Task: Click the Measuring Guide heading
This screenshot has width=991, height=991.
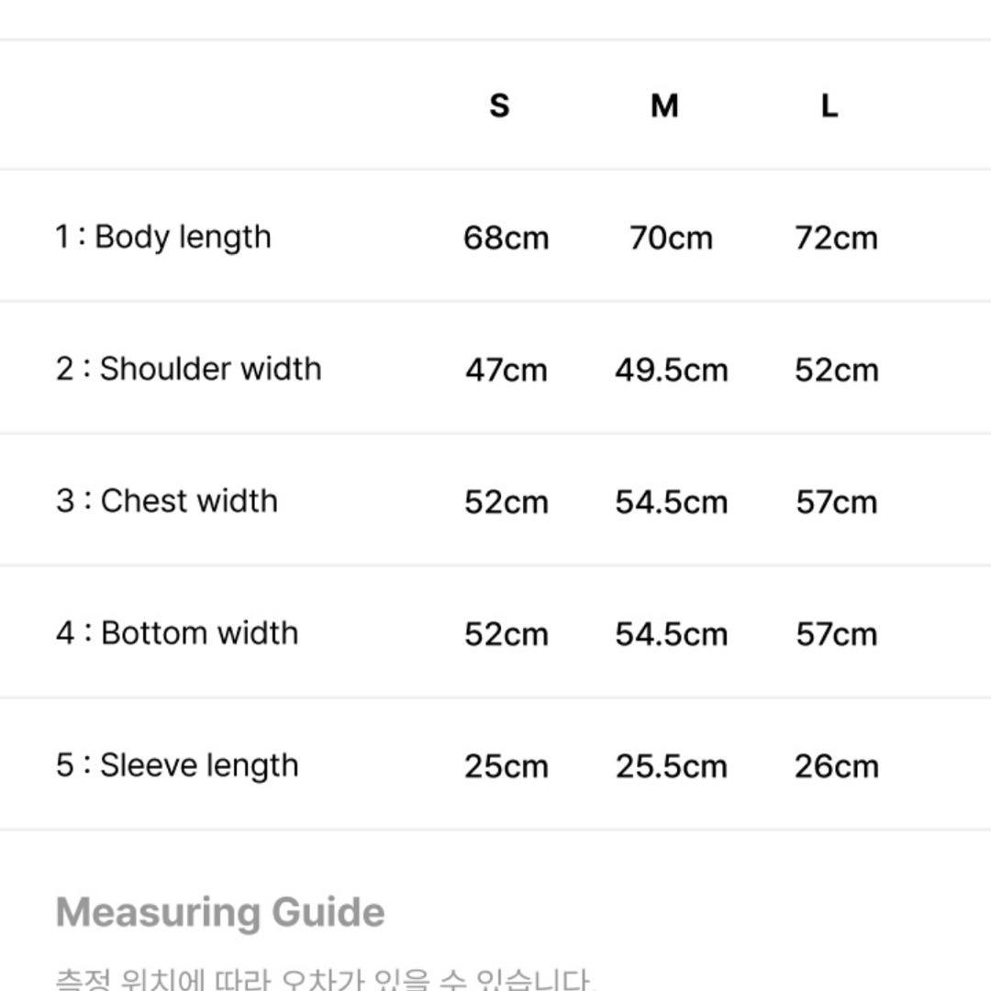Action: click(x=220, y=913)
